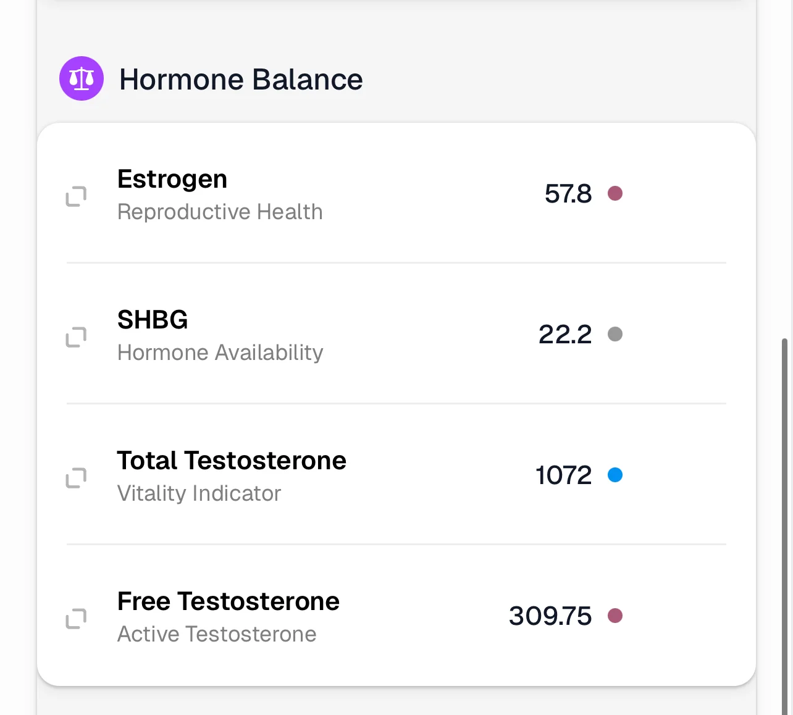The width and height of the screenshot is (793, 715).
Task: Open the Total Testosterone biomarker entry
Action: pos(232,461)
